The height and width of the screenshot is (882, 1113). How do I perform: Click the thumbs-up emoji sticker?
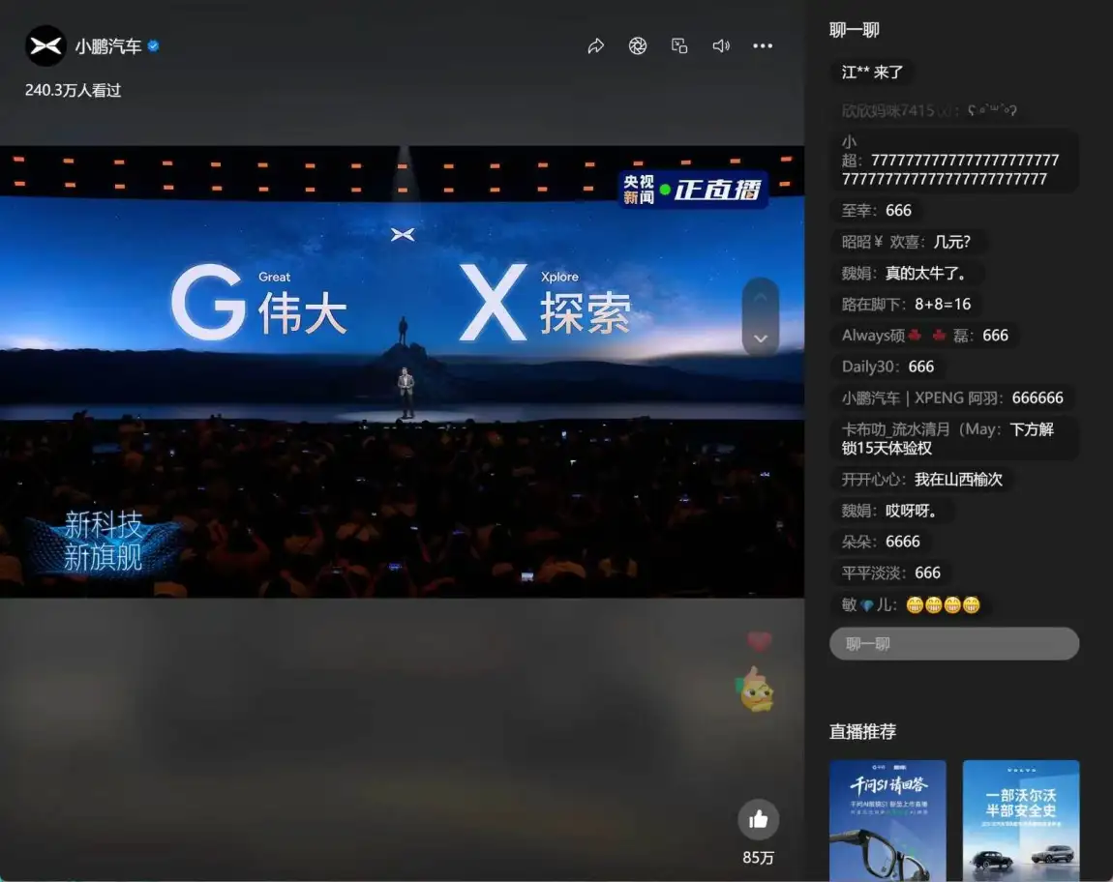click(x=757, y=691)
